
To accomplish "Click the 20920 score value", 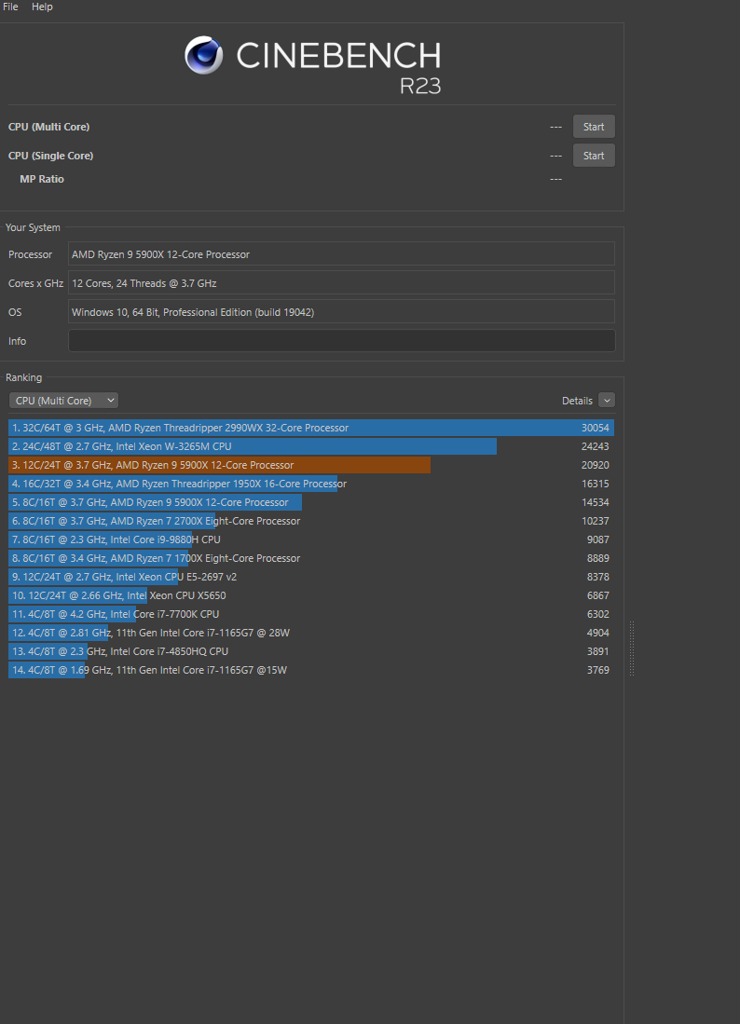I will coord(595,465).
